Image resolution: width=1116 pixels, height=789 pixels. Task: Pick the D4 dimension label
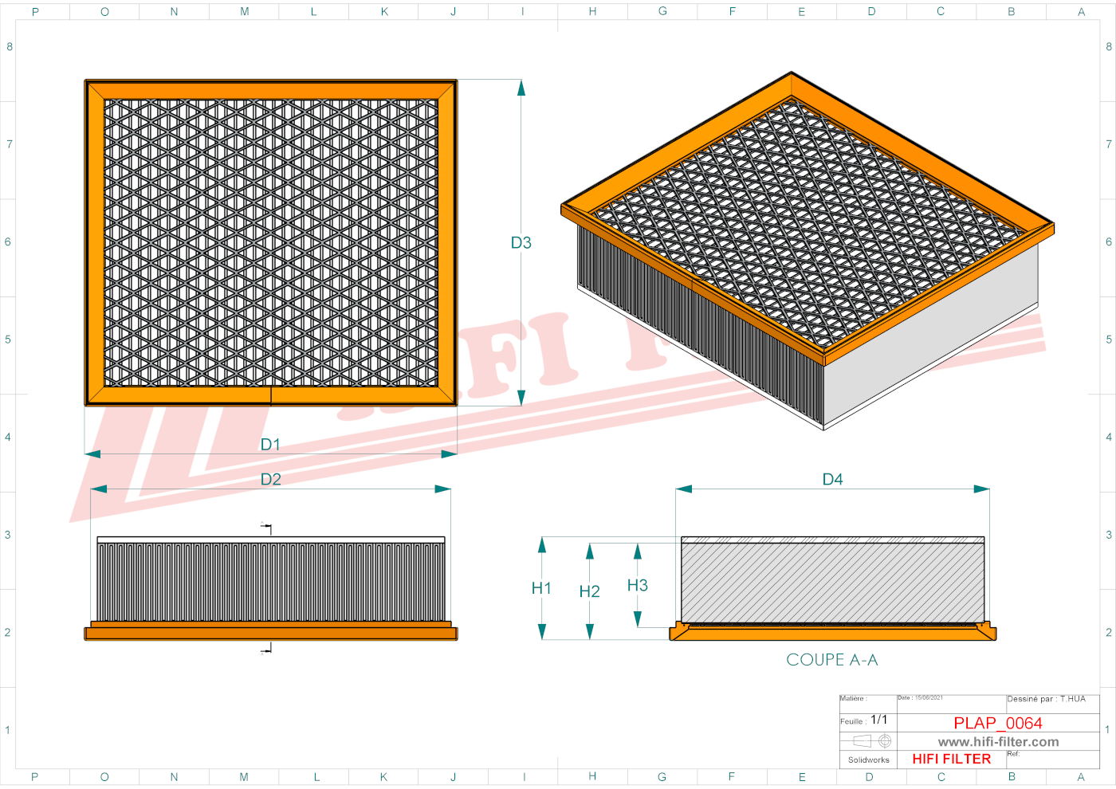(x=832, y=479)
